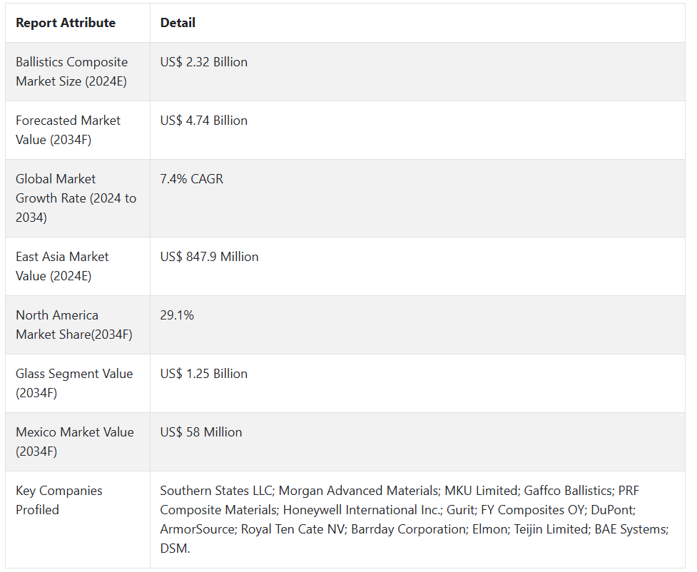Click the "29.1%" market share value
Screen dimensions: 697x572
coord(177,315)
